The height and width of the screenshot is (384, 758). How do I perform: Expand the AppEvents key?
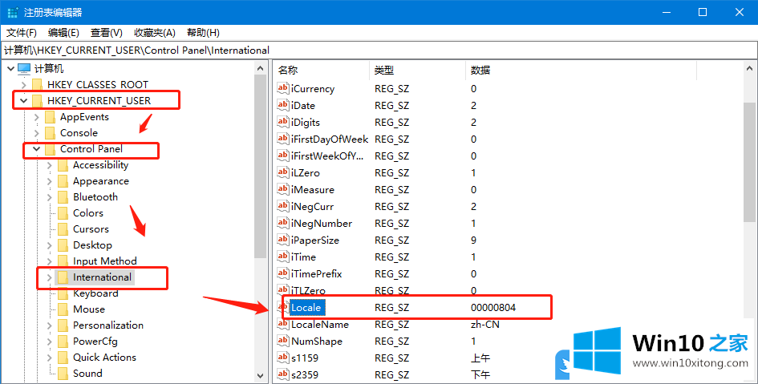37,117
